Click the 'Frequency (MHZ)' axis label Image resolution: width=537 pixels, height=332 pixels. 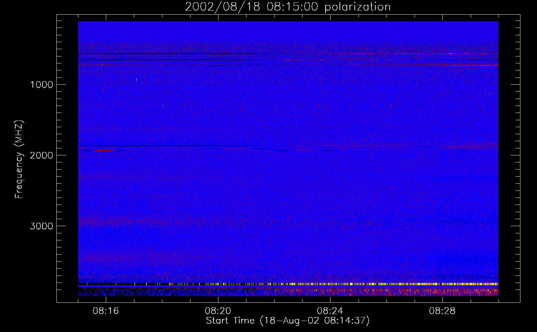[19, 159]
